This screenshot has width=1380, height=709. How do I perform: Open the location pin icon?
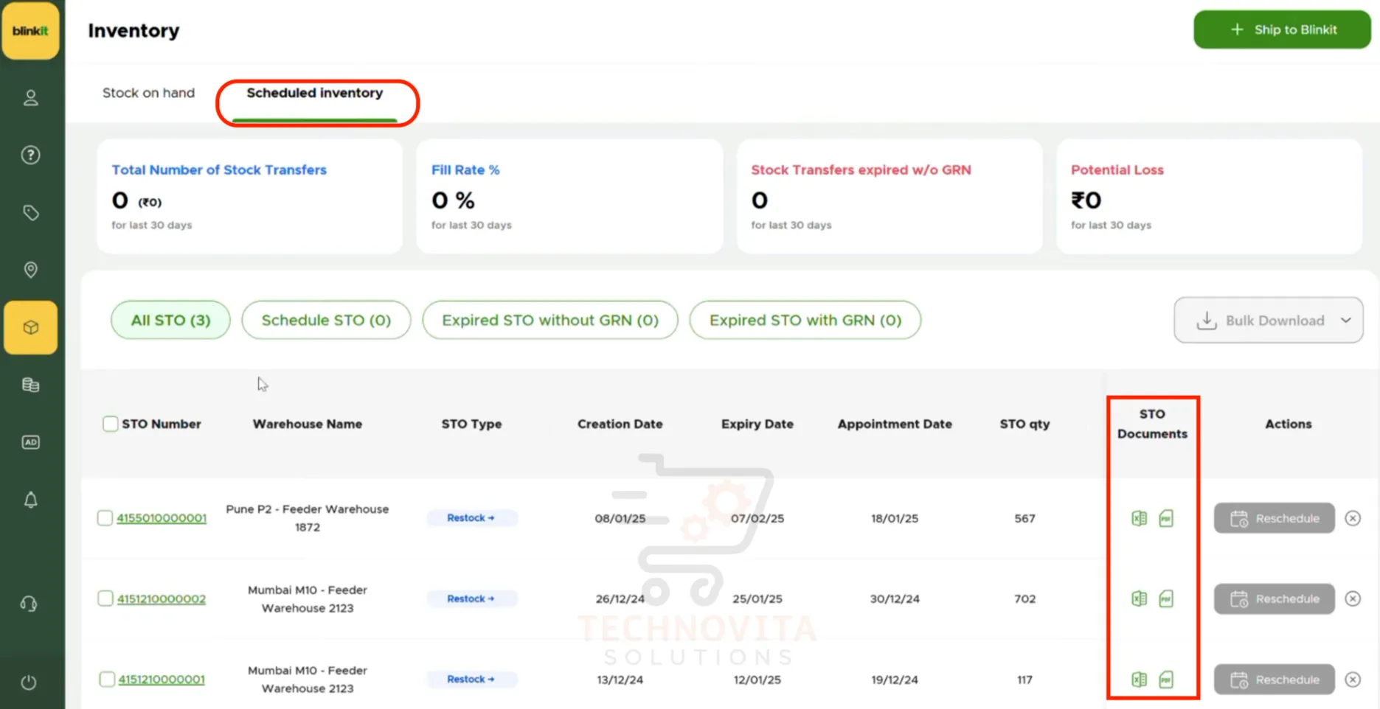click(30, 270)
